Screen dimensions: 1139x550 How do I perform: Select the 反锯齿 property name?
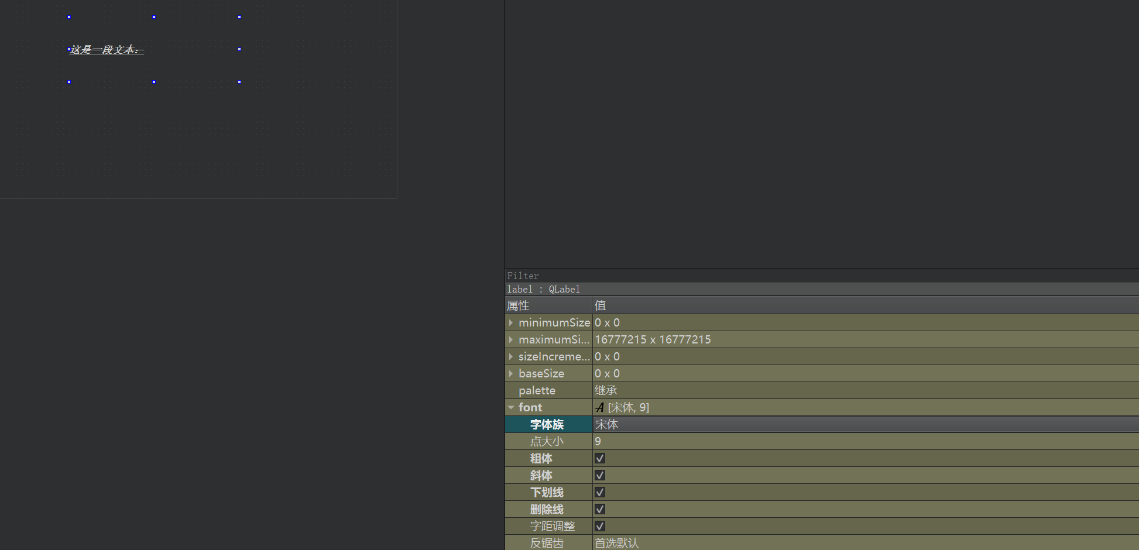click(x=547, y=543)
